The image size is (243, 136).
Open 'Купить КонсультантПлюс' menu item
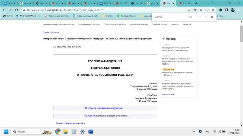coord(115,24)
